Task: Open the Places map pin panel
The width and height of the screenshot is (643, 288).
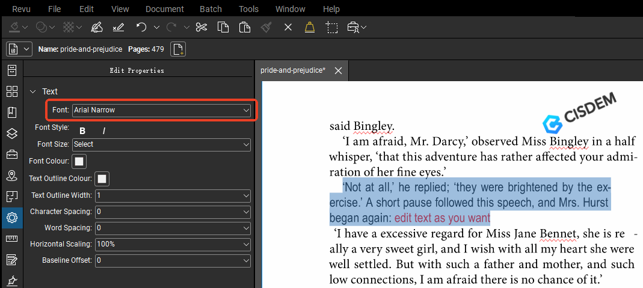Action: click(x=12, y=176)
